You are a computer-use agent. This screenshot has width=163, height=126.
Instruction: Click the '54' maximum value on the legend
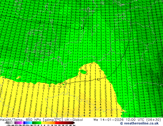74,125
